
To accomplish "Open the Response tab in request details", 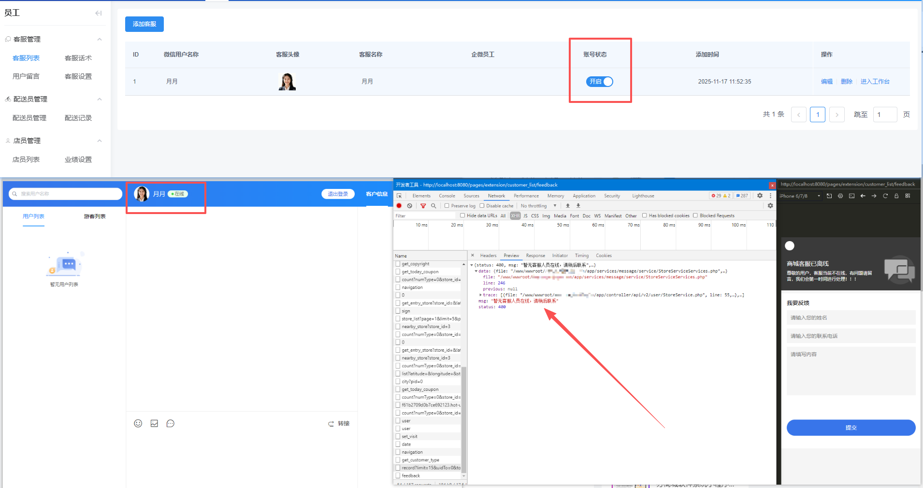I will coord(535,256).
